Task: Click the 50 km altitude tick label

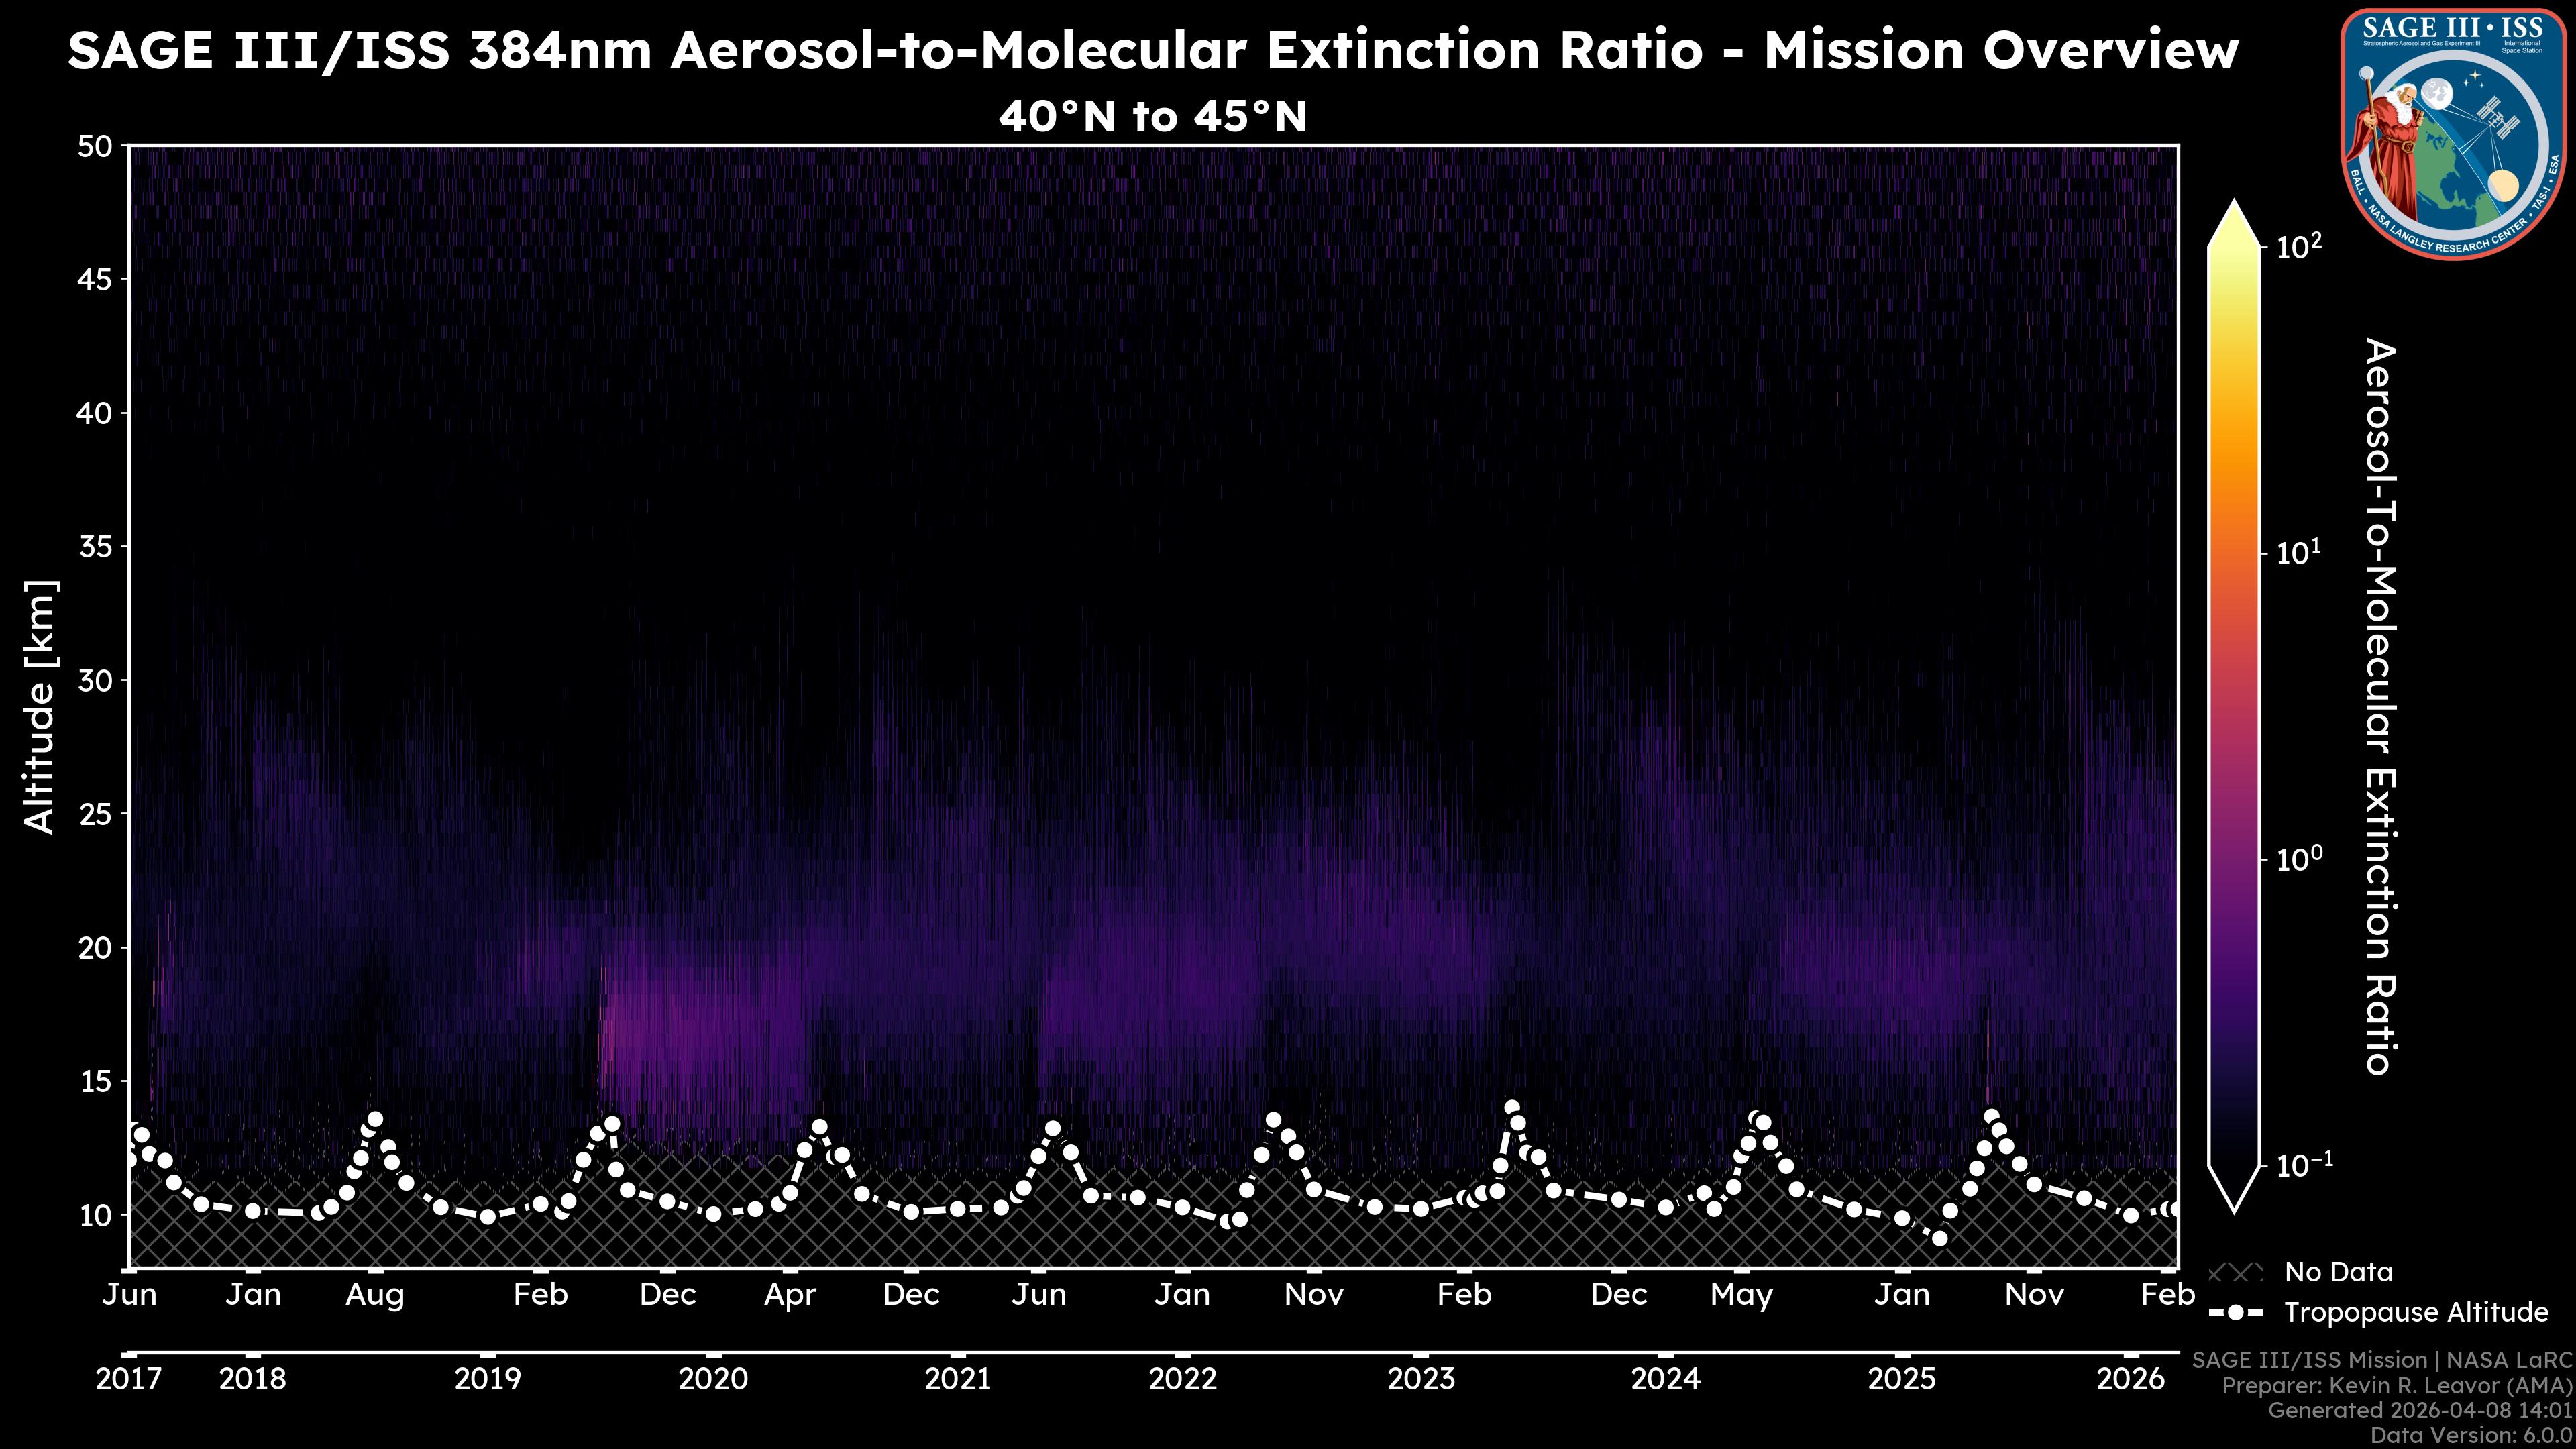Action: 95,147
